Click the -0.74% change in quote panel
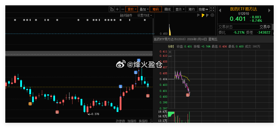Screen dimensions: 279x128 pos(256,21)
